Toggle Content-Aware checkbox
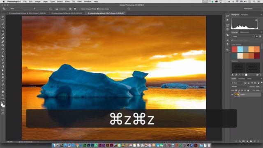 click(98, 9)
